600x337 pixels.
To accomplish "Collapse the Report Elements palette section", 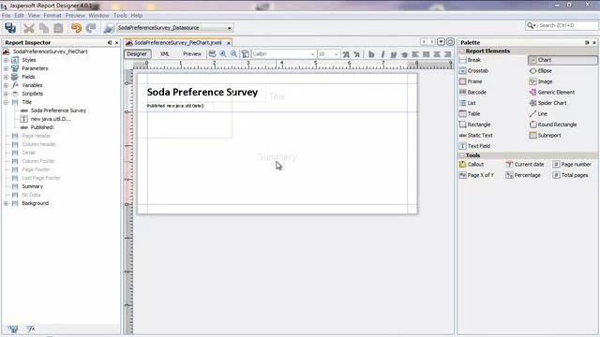I will point(462,51).
